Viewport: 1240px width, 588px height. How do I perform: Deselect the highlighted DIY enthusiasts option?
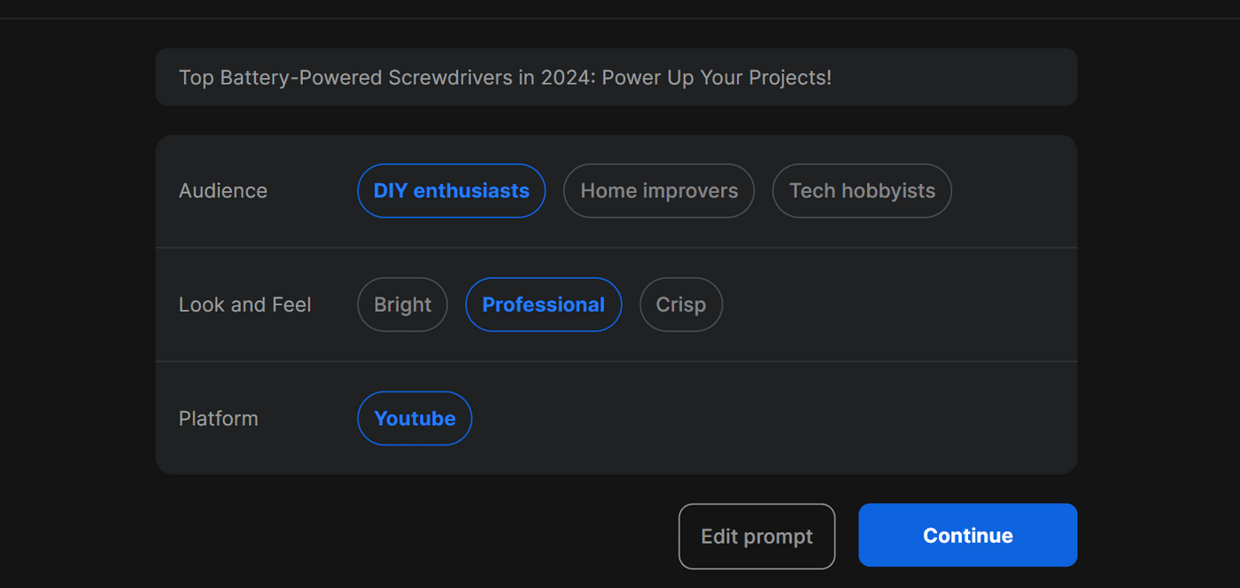pos(451,190)
